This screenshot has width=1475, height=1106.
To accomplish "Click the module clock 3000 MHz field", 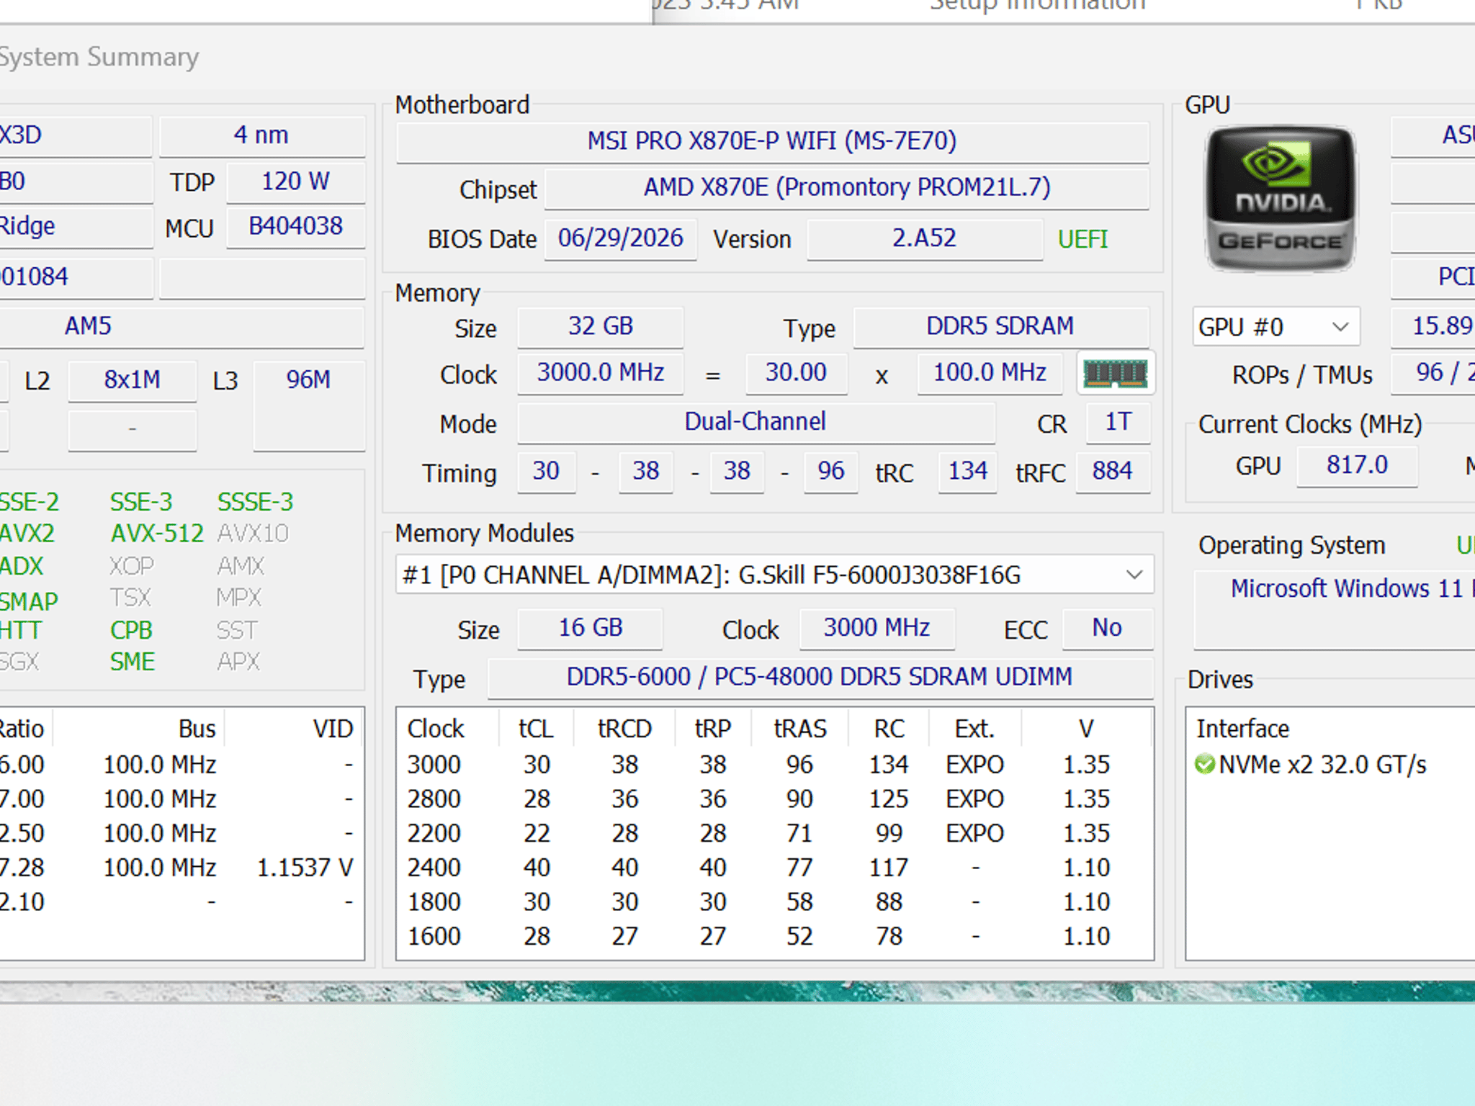I will (877, 628).
